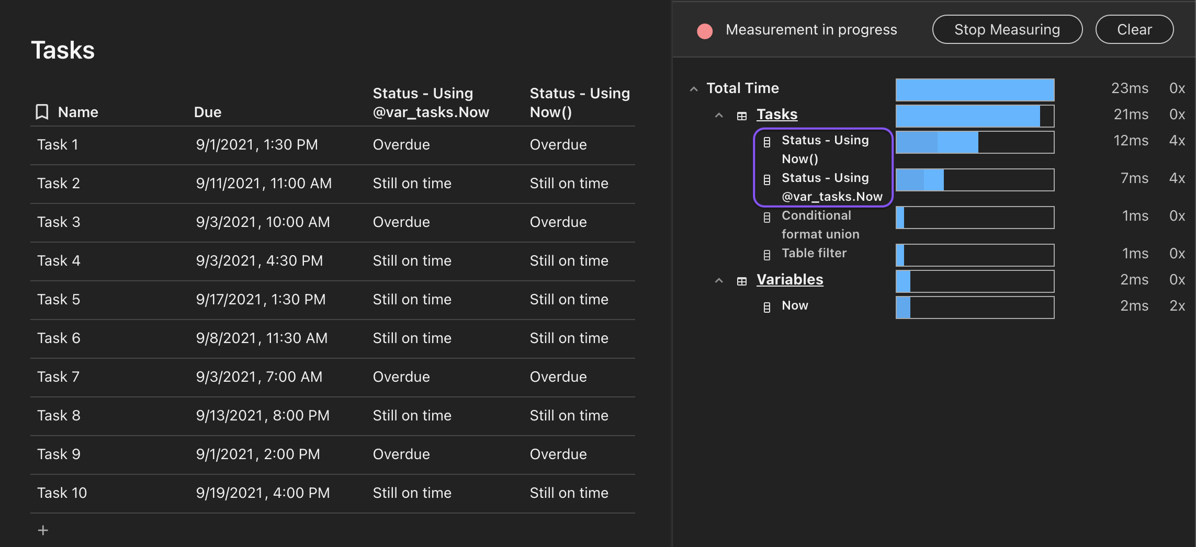Collapse the Total Time section
This screenshot has height=547, width=1196.
[694, 89]
